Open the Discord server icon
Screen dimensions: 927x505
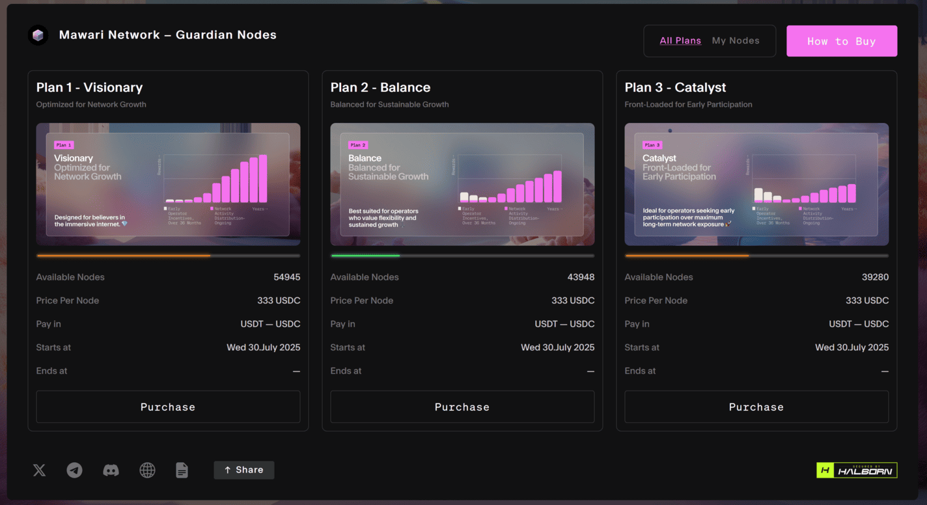[111, 470]
